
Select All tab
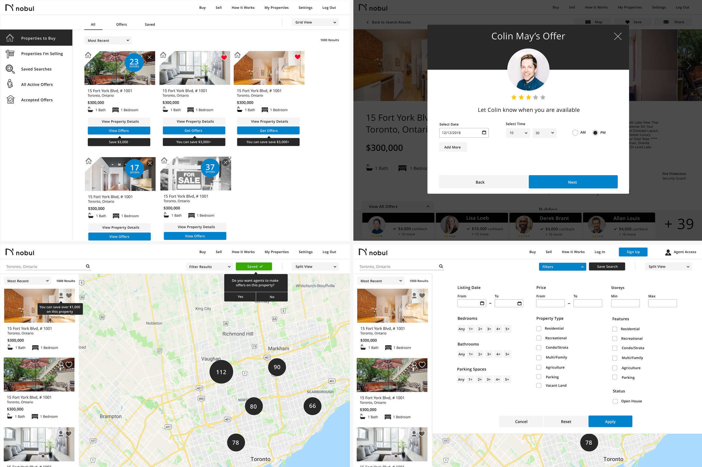[93, 24]
